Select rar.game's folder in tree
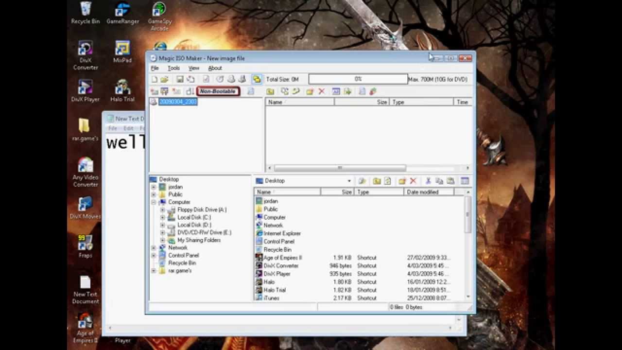The width and height of the screenshot is (622, 350). (x=179, y=271)
